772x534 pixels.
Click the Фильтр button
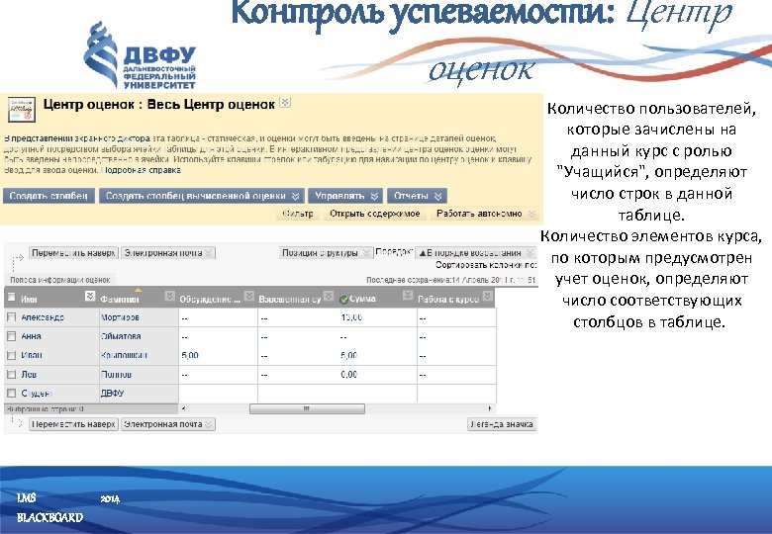point(298,214)
